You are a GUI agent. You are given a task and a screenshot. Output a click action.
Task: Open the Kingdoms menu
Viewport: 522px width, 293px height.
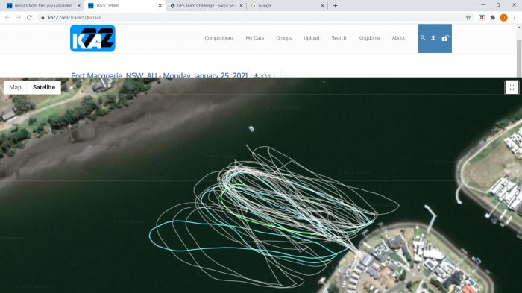pyautogui.click(x=369, y=38)
